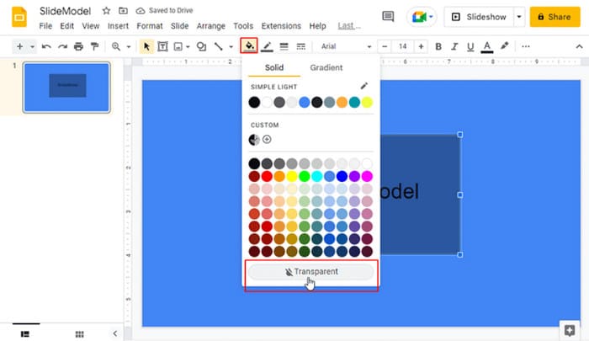Open the Slideshow options dropdown arrow
The image size is (589, 341).
[519, 17]
